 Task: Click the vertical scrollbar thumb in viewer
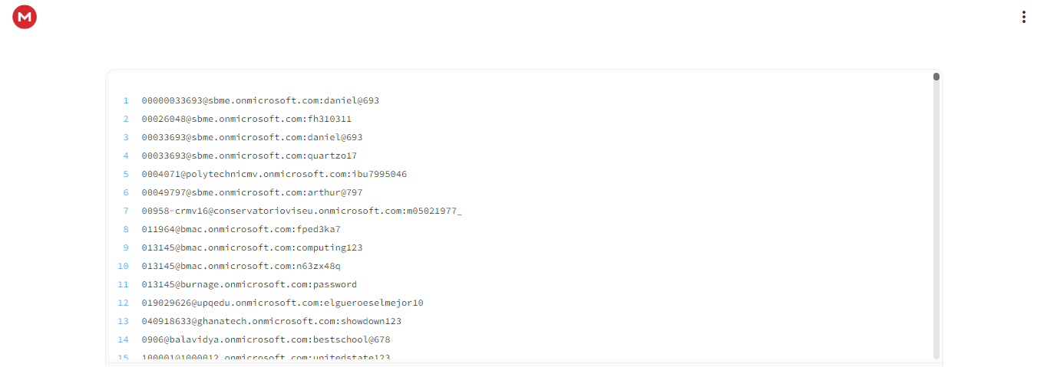point(936,77)
